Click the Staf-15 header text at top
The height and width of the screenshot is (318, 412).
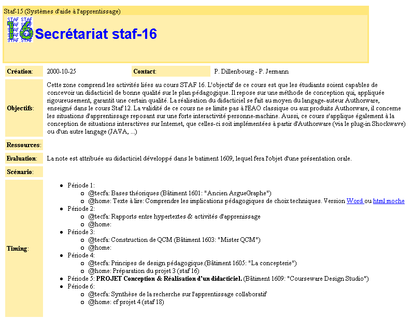click(x=62, y=11)
